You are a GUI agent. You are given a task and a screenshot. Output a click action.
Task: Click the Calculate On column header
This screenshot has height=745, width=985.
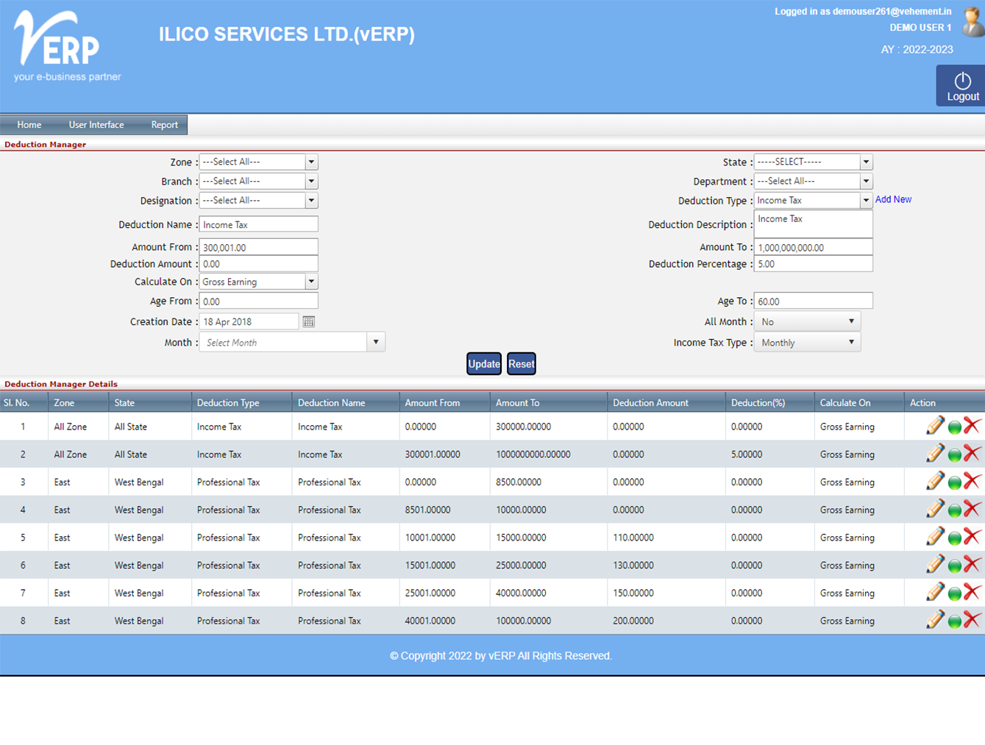tap(845, 403)
